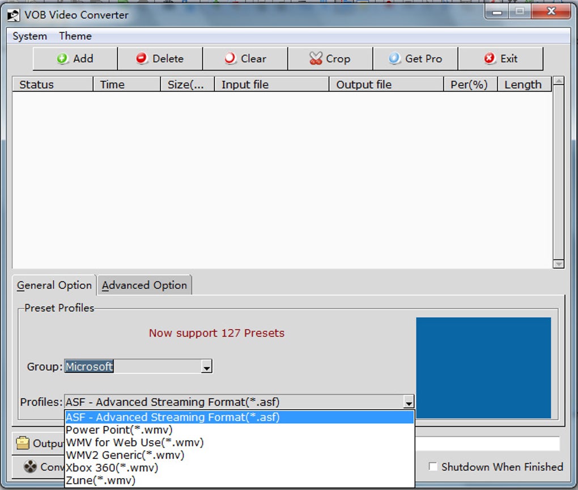Click the film reel Convert icon
This screenshot has width=578, height=490.
[x=30, y=467]
